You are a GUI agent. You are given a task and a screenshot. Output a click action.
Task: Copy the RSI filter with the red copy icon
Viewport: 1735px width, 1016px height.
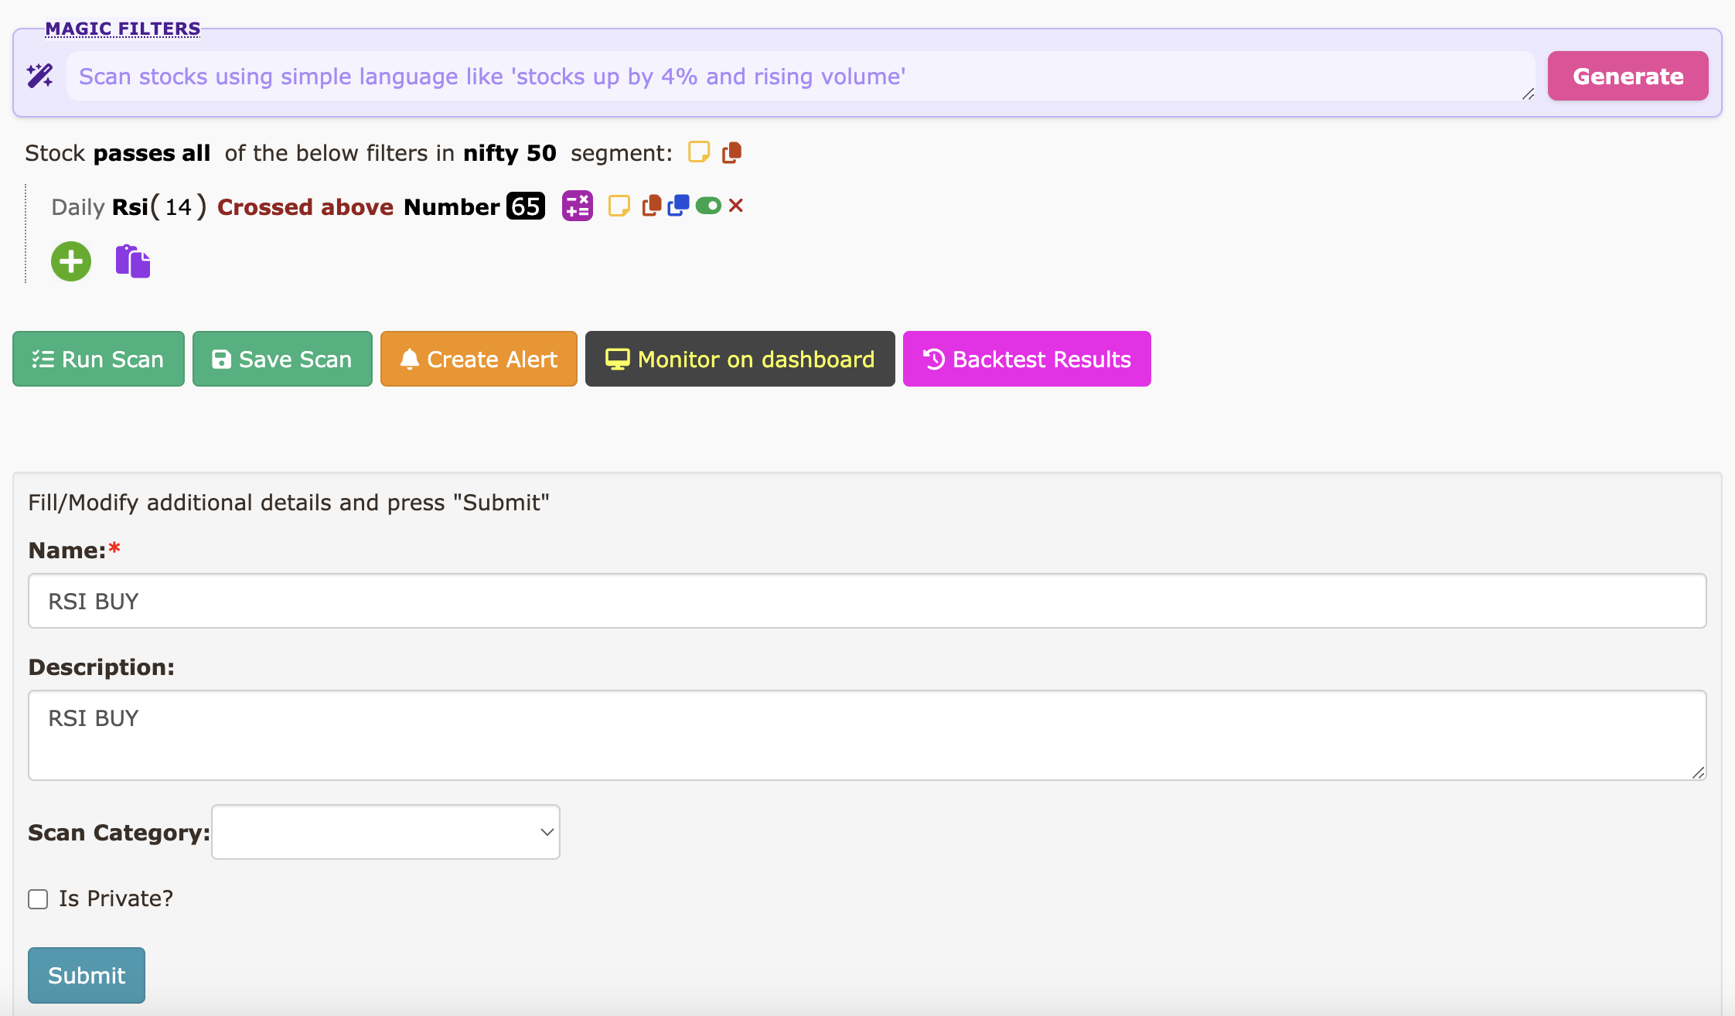(652, 205)
